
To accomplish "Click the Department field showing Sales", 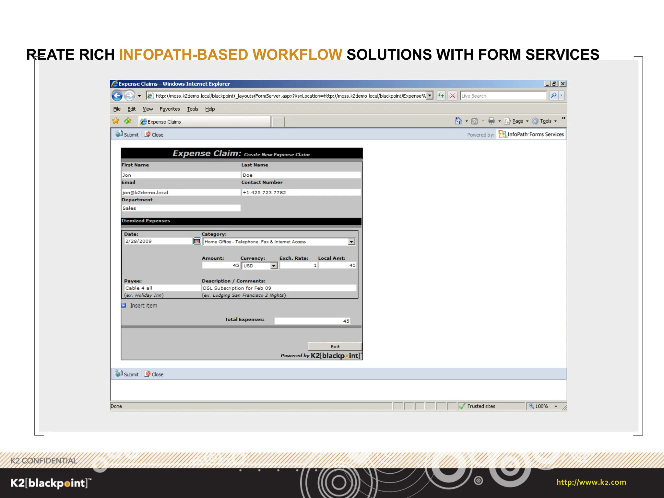I will 181,208.
